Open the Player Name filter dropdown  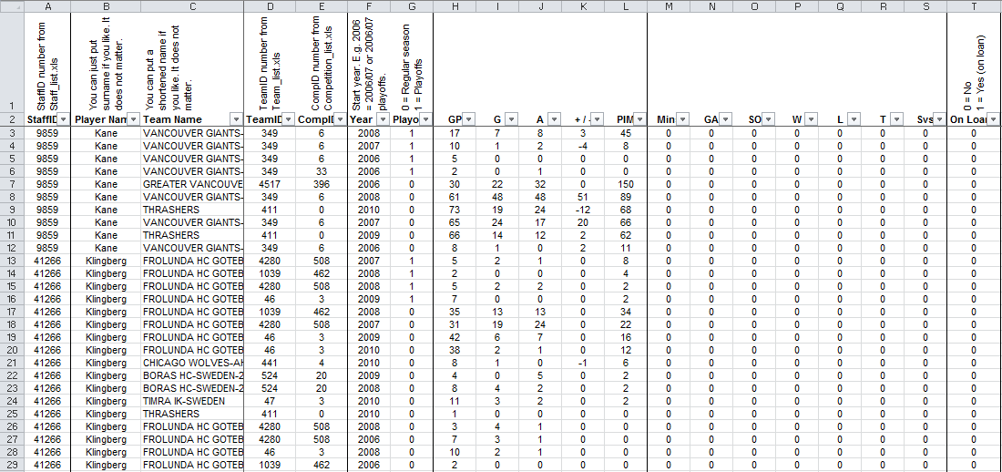[134, 119]
